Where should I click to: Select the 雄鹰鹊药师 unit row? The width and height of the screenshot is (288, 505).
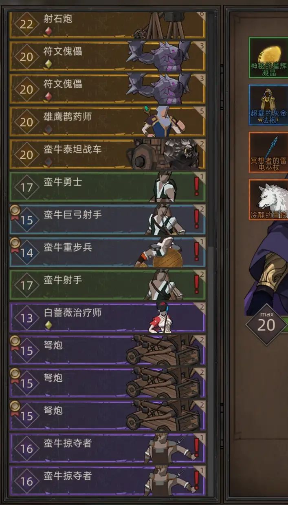[108, 121]
